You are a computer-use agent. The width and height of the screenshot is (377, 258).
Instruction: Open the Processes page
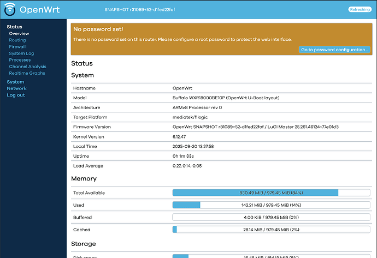20,60
